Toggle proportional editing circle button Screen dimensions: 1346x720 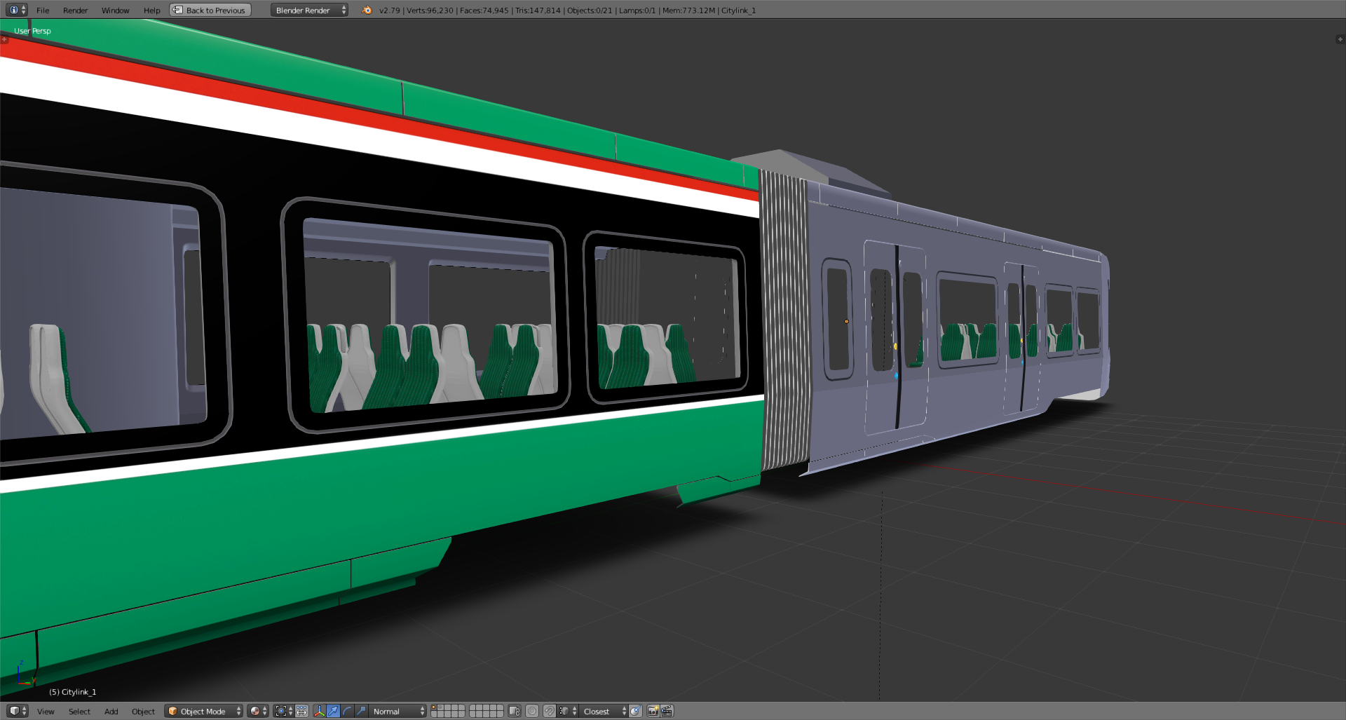[x=532, y=711]
